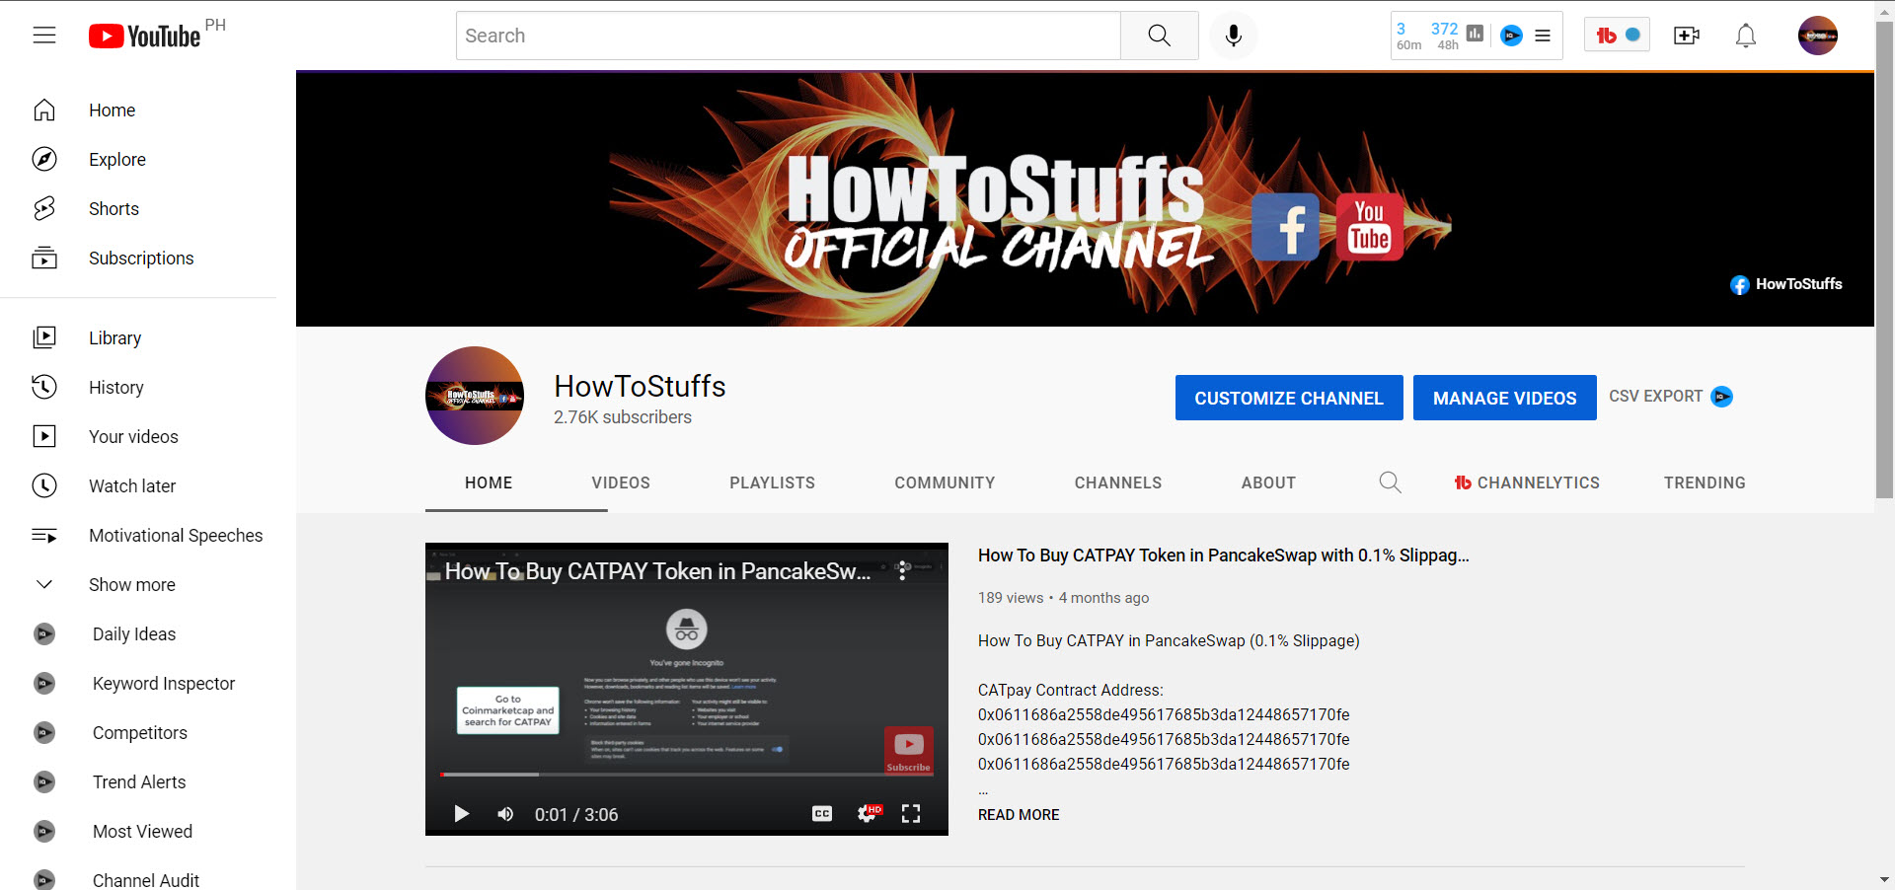Open the hamburger guide menu
1895x890 pixels.
(x=44, y=36)
